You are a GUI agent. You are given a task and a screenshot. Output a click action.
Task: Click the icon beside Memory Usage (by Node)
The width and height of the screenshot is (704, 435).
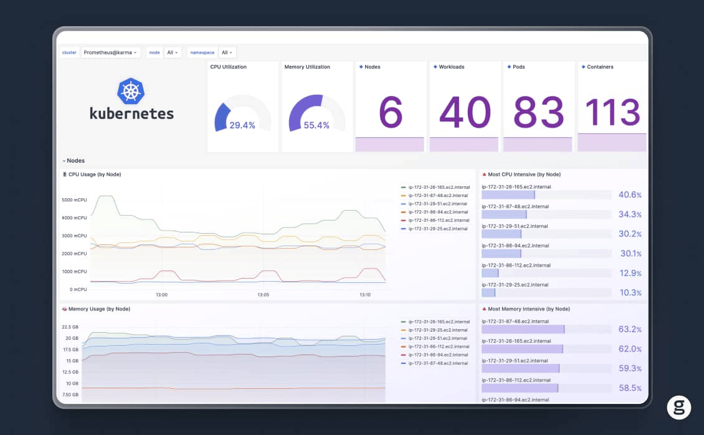65,309
